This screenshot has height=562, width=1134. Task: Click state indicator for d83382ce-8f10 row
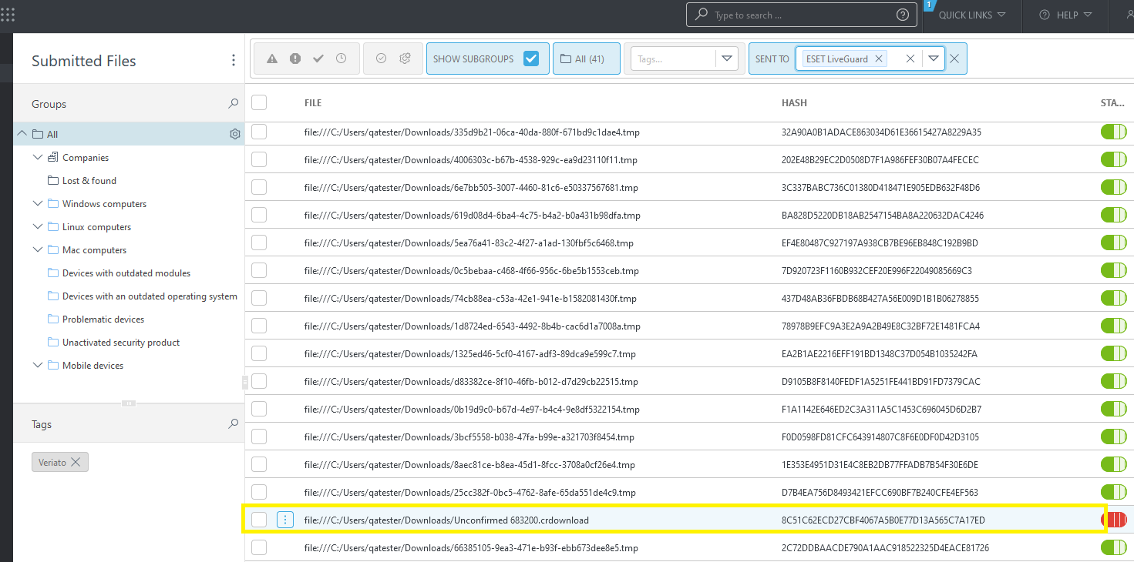pyautogui.click(x=1114, y=381)
